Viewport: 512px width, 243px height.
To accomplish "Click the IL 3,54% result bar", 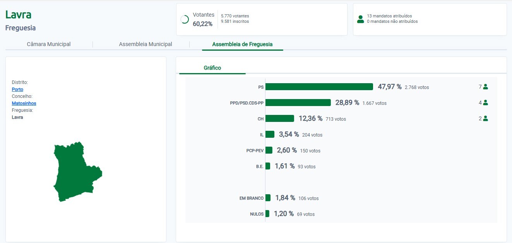I will (x=270, y=134).
